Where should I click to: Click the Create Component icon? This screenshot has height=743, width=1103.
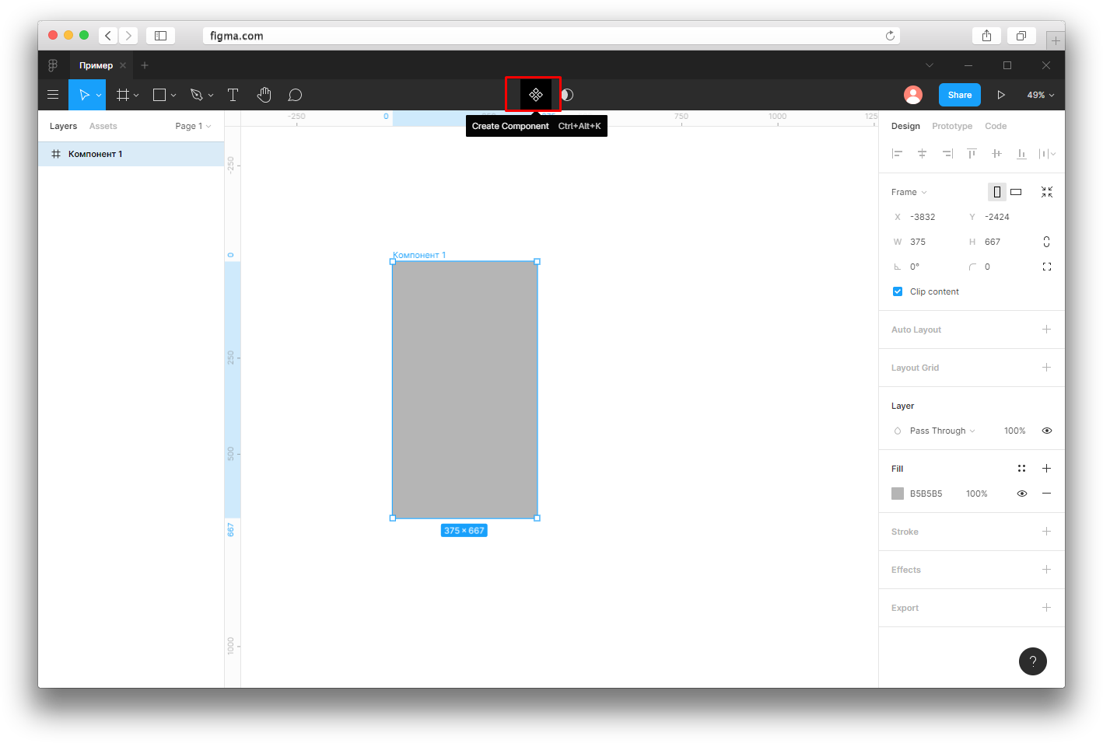coord(535,95)
